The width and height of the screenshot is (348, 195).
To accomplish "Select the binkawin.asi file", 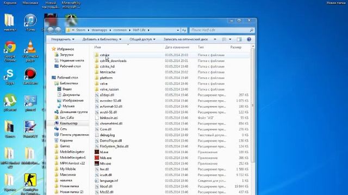I will point(109,118).
